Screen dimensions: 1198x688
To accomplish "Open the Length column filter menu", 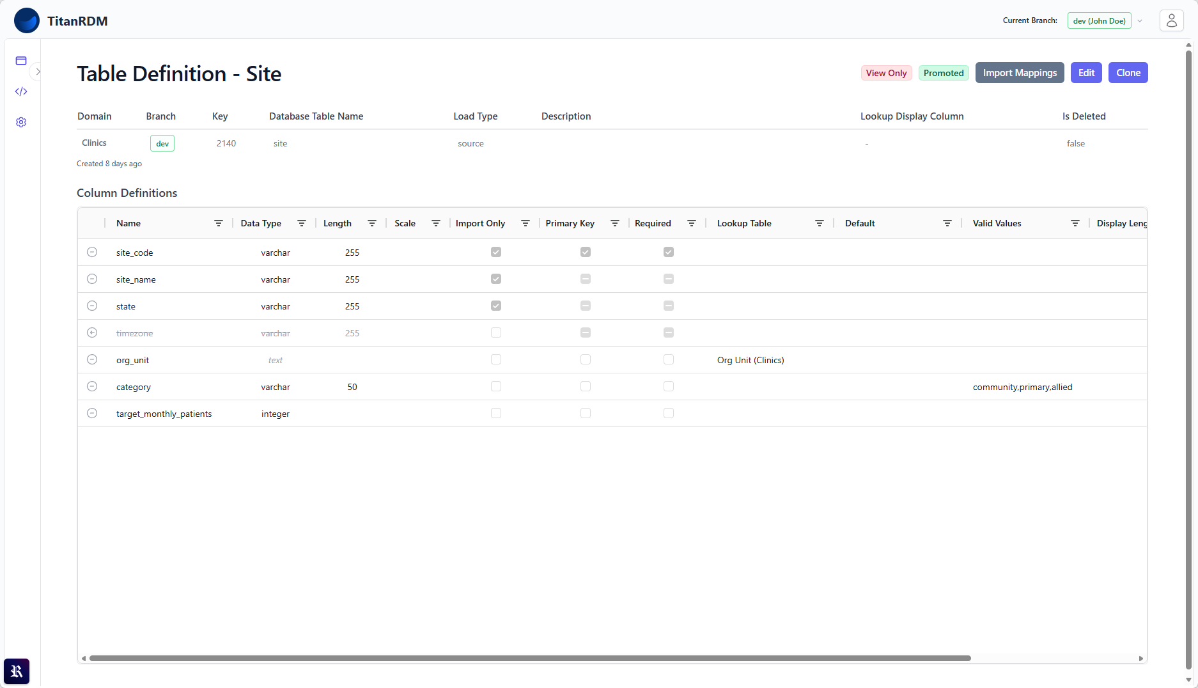I will click(x=372, y=223).
